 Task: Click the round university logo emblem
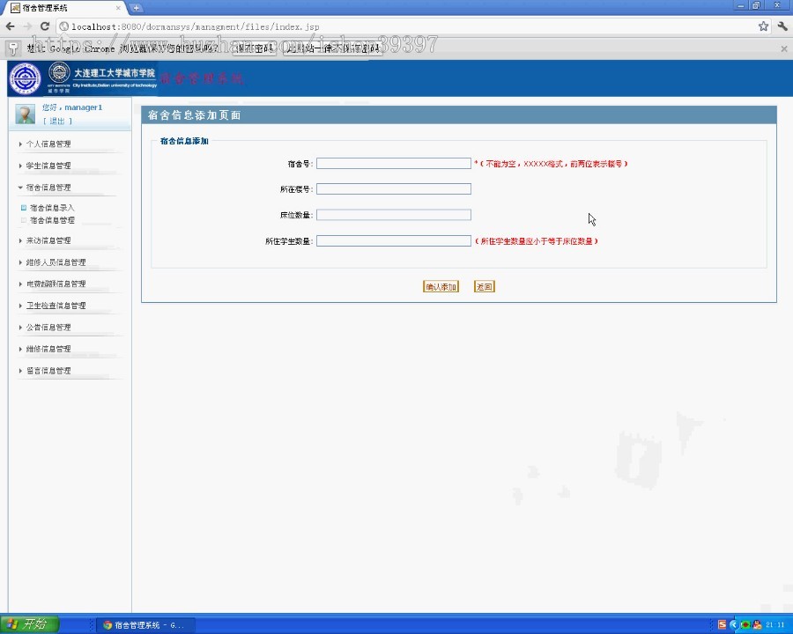click(25, 78)
